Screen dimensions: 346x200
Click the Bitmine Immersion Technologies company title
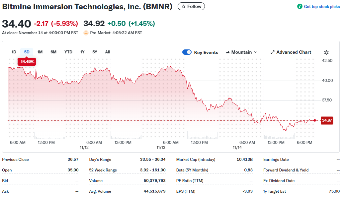tap(87, 7)
